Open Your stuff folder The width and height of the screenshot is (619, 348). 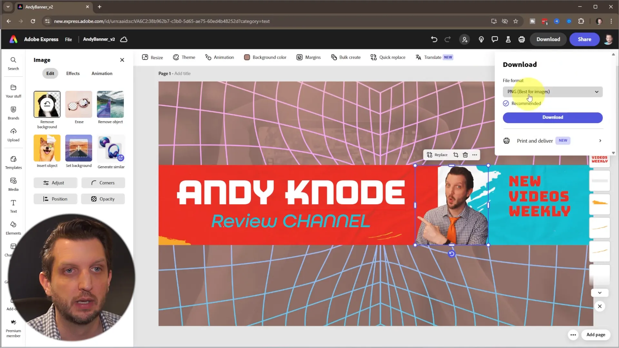click(13, 91)
